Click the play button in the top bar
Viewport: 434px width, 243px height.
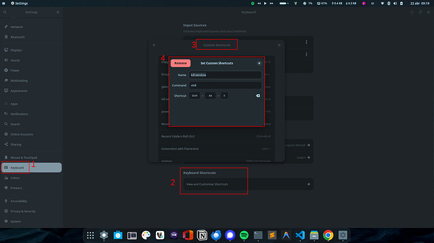pos(265,3)
